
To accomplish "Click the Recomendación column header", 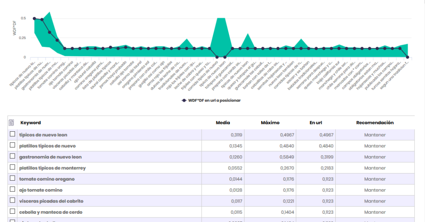I will [x=375, y=123].
